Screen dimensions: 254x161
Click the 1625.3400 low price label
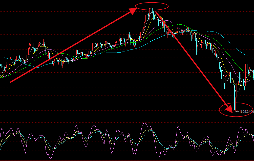246,111
